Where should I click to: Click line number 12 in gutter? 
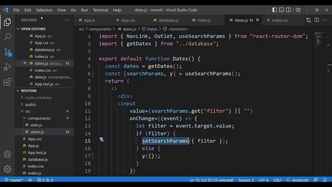click(88, 118)
